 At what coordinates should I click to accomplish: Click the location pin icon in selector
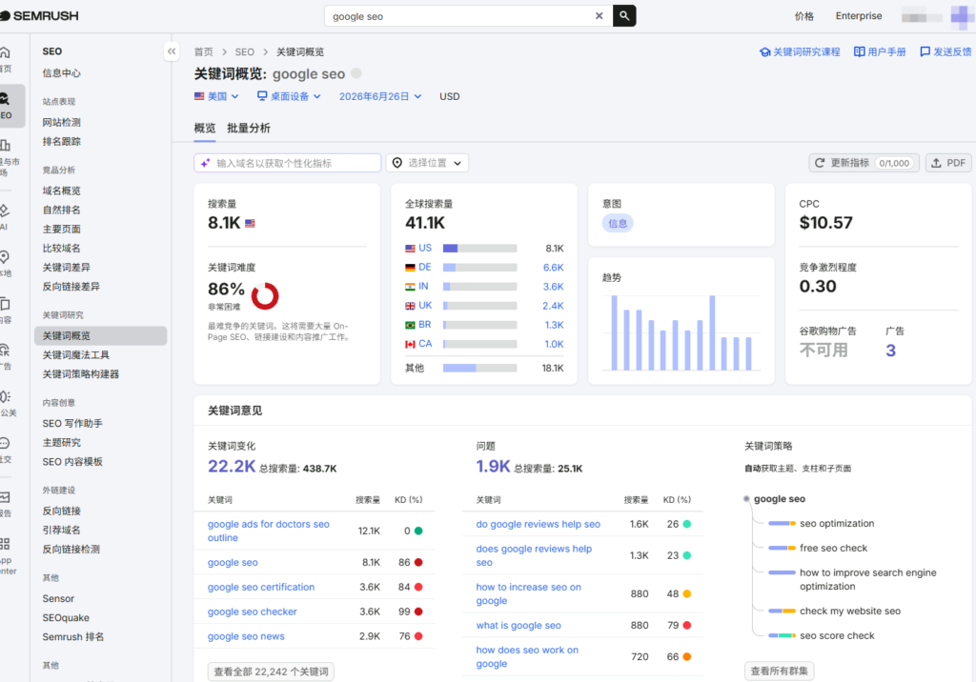pyautogui.click(x=397, y=163)
